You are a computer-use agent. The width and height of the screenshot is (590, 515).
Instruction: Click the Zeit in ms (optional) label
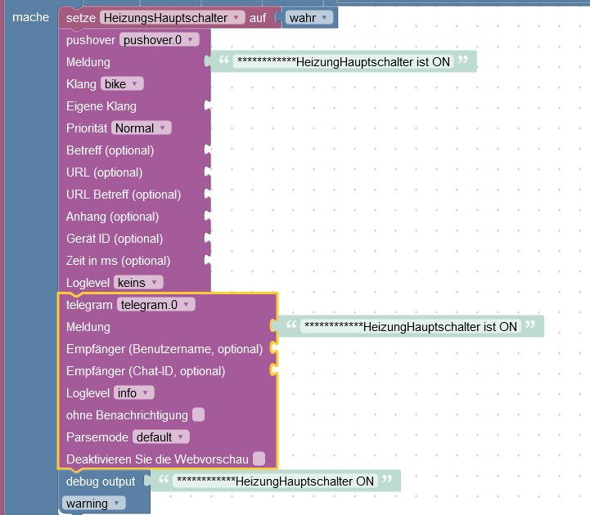tap(118, 261)
